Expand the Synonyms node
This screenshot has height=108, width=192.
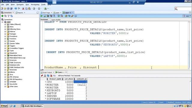[5, 60]
